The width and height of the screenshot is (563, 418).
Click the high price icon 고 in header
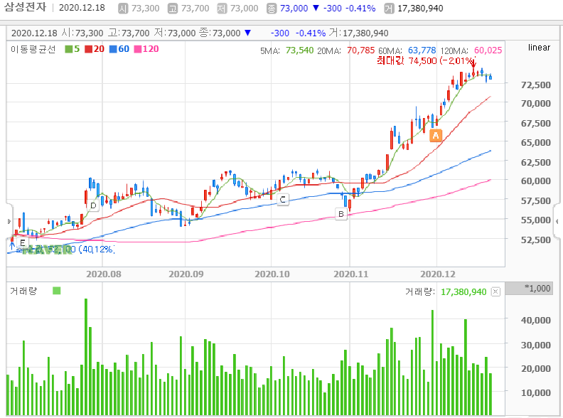click(173, 9)
